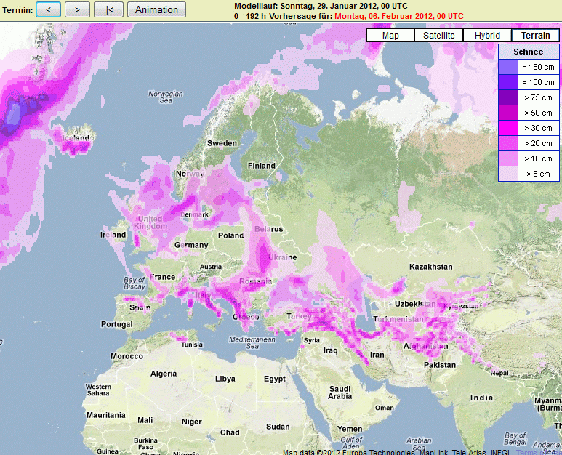Advance to next forecast time step

(x=77, y=9)
